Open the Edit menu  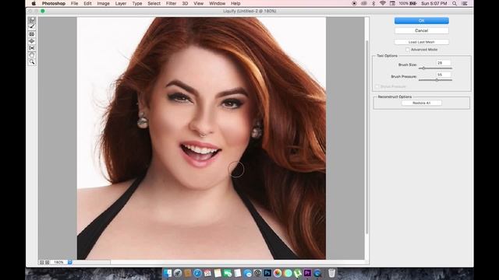click(x=87, y=3)
